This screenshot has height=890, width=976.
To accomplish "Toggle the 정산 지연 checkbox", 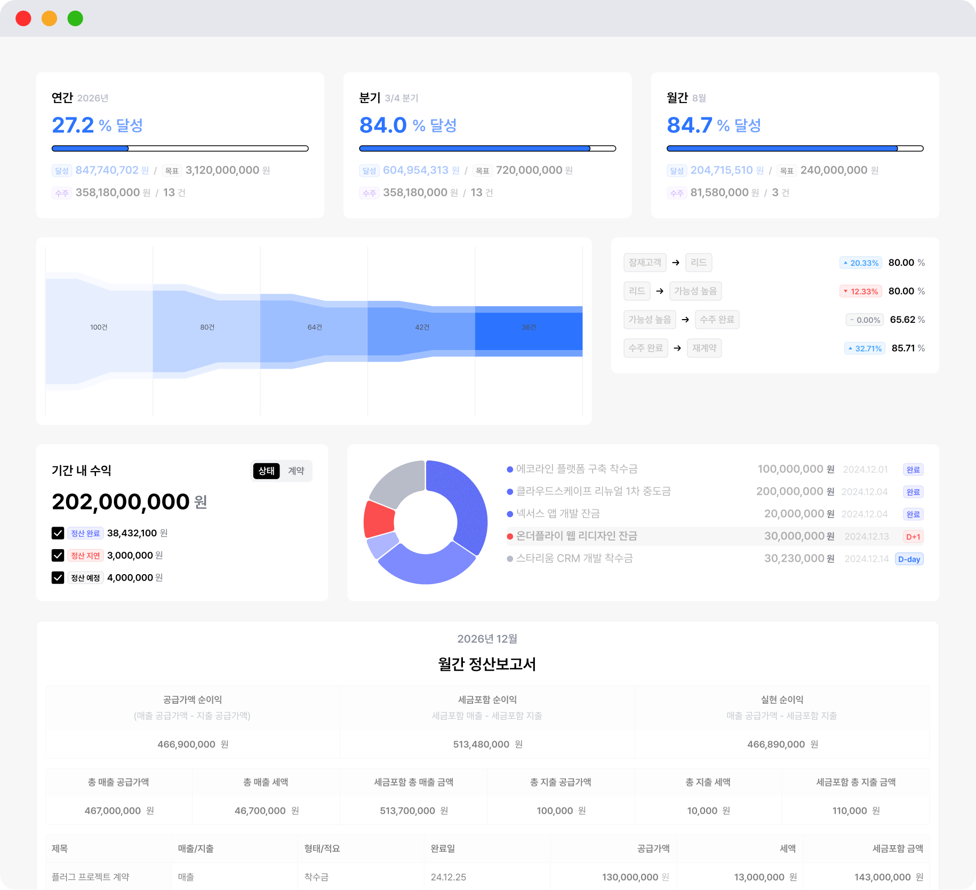I will [58, 555].
